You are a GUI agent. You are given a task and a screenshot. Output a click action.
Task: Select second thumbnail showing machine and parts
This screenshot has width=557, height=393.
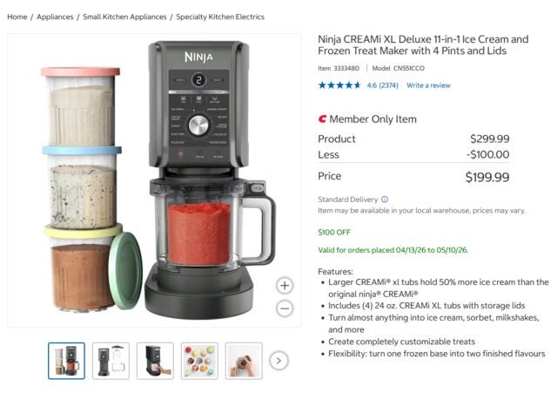(111, 361)
